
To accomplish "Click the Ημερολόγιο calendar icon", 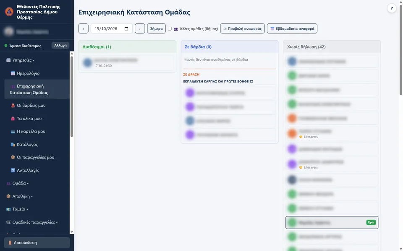I will tap(13, 73).
